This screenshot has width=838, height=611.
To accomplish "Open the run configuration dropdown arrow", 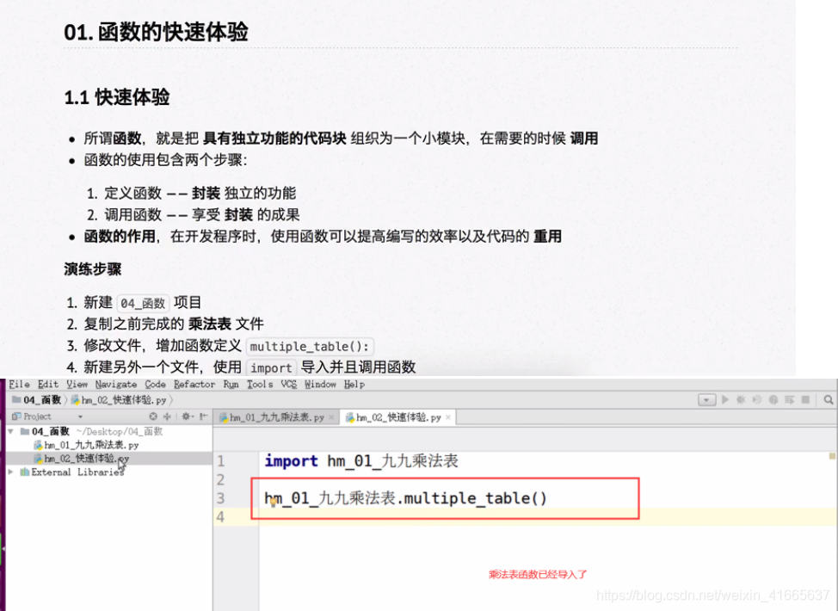I will click(706, 399).
